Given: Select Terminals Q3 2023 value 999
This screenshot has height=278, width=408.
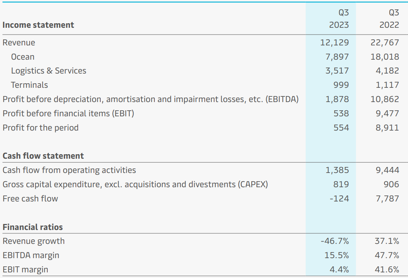Looking at the screenshot, I should (x=341, y=85).
